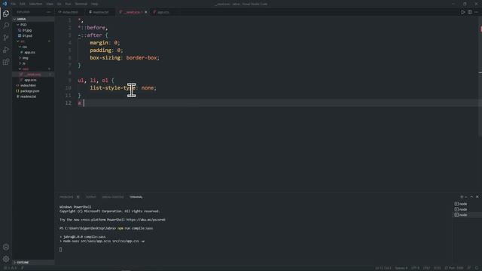Viewport: 482px width, 271px height.
Task: Open the Run and Debug view
Action: [6, 50]
